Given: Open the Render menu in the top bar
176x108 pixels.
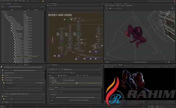Looking at the screenshot, I should tap(8, 1).
